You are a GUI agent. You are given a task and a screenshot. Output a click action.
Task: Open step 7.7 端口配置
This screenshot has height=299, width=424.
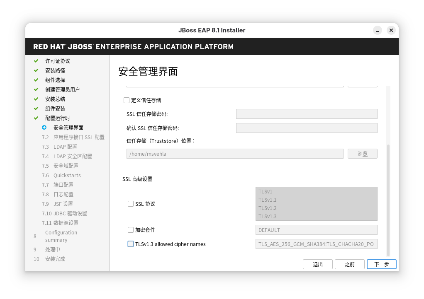point(58,185)
